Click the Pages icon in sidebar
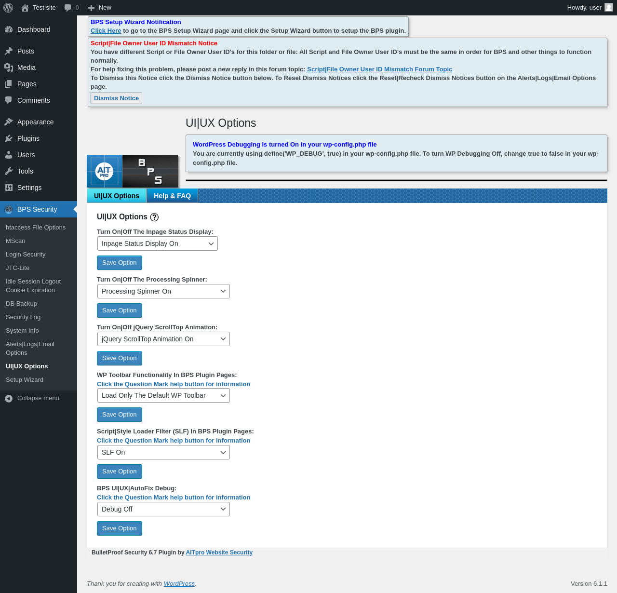This screenshot has width=617, height=593. (x=9, y=84)
